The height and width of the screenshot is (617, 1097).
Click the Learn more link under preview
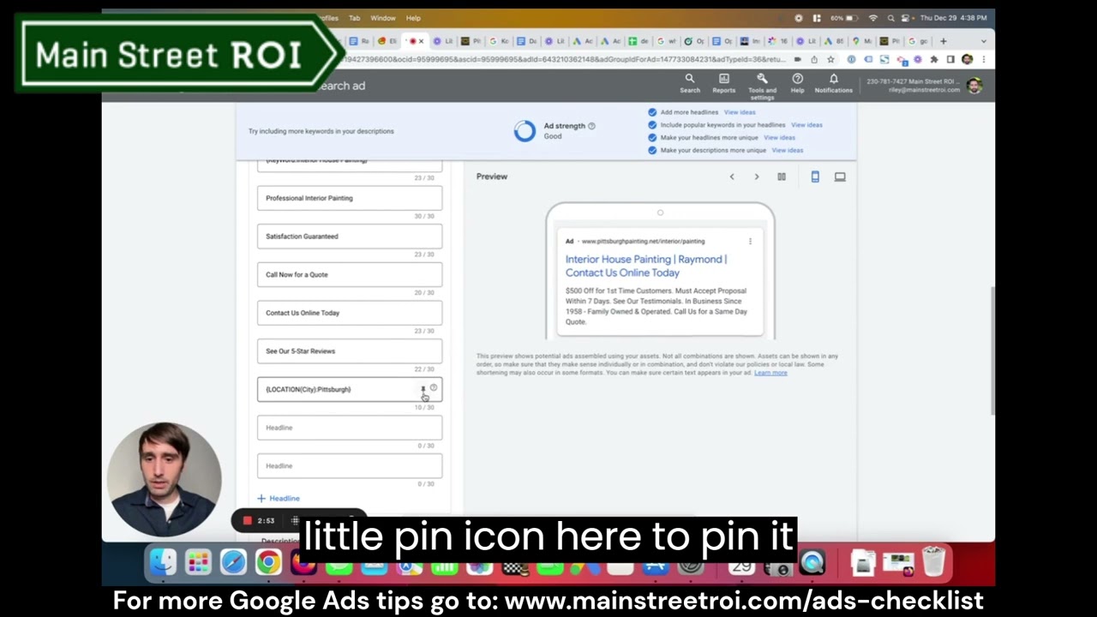pyautogui.click(x=770, y=373)
